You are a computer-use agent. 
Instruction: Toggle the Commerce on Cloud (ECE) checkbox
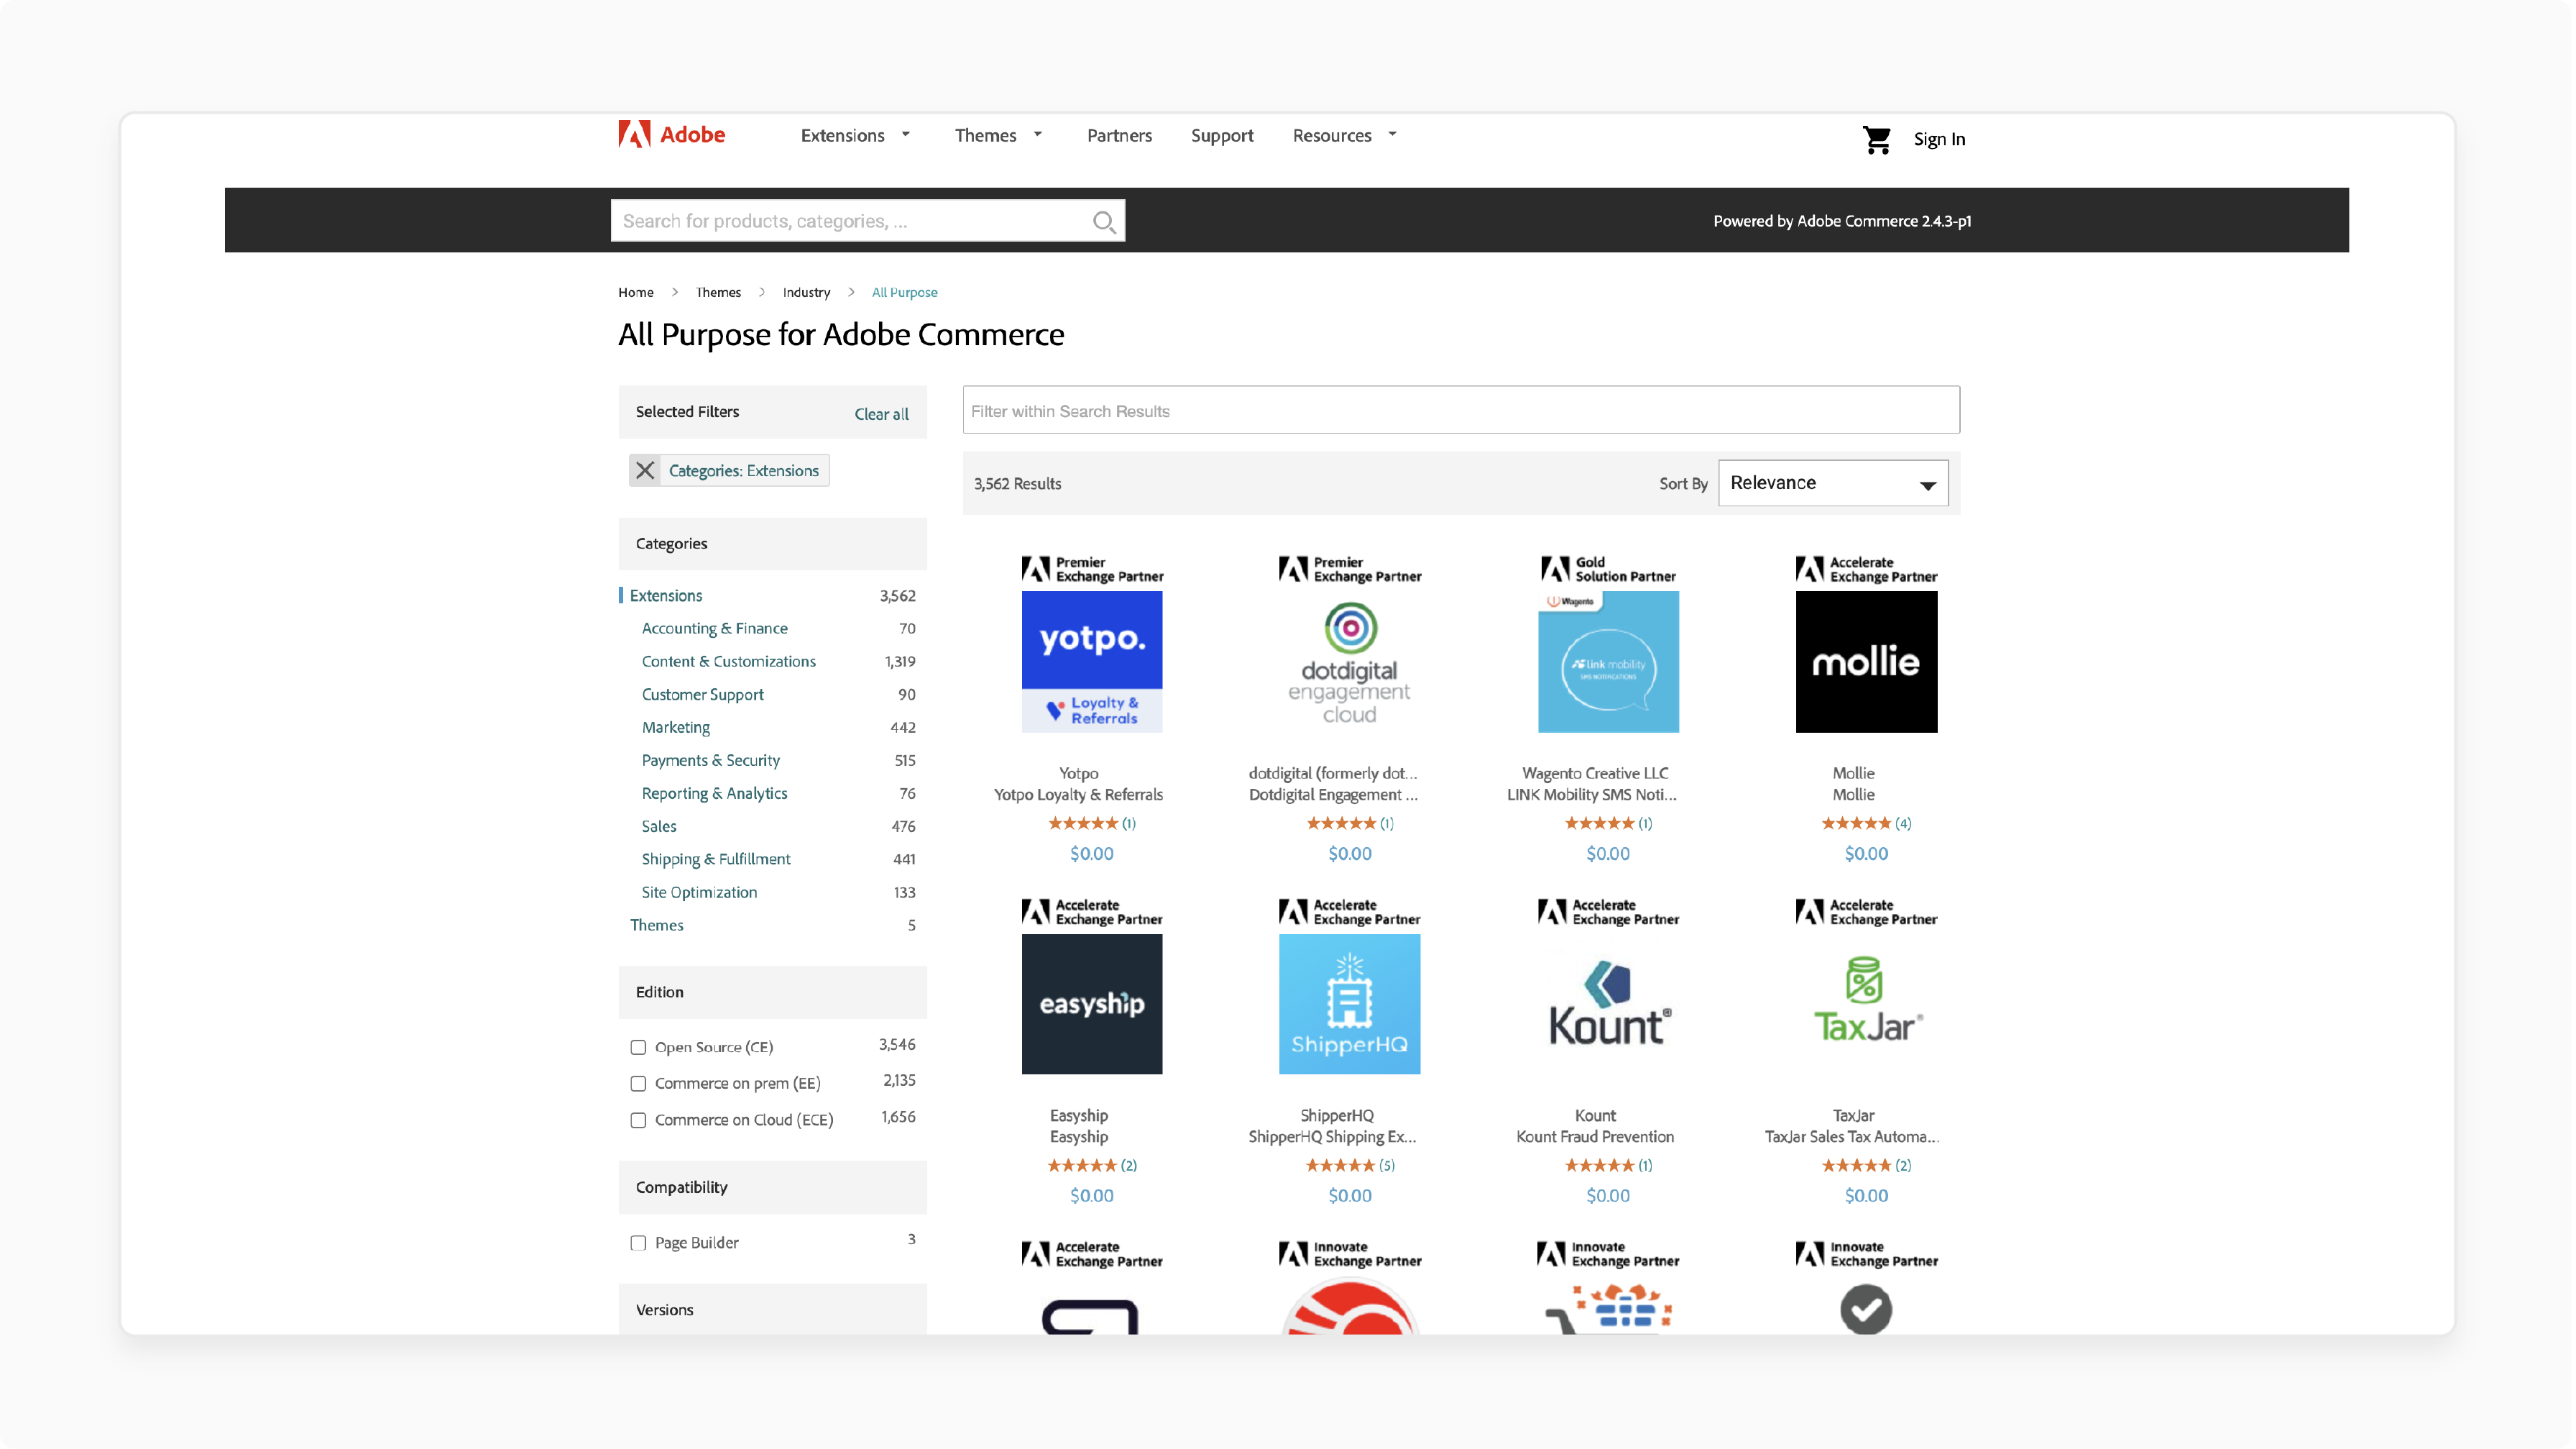tap(638, 1120)
